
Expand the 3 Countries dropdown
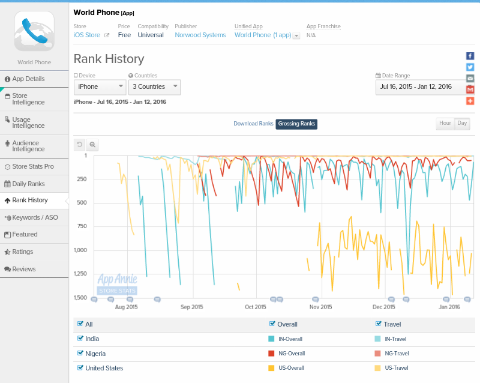154,87
